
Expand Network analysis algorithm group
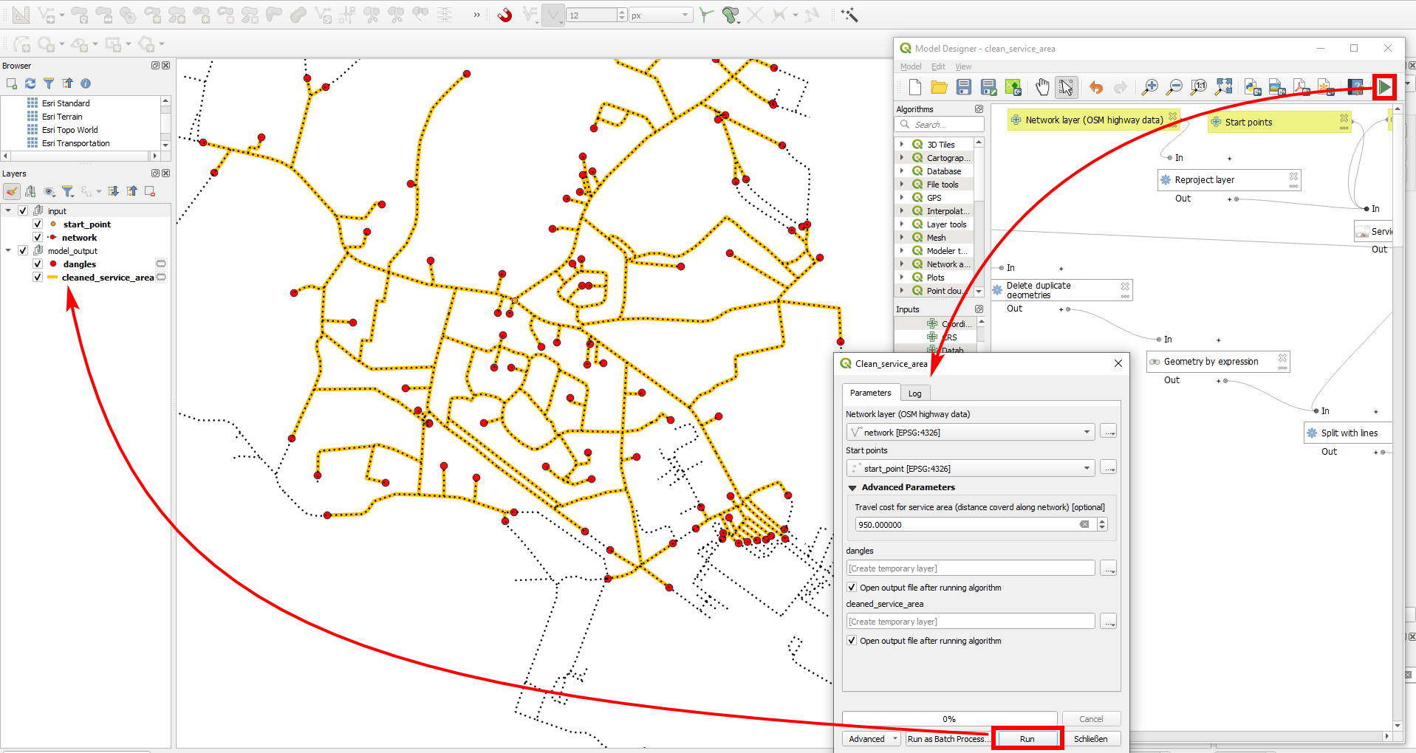(x=902, y=264)
